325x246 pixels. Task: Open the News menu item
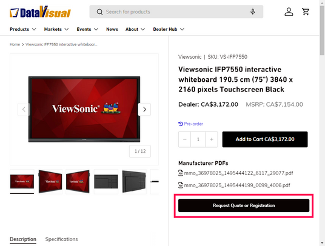pyautogui.click(x=112, y=29)
